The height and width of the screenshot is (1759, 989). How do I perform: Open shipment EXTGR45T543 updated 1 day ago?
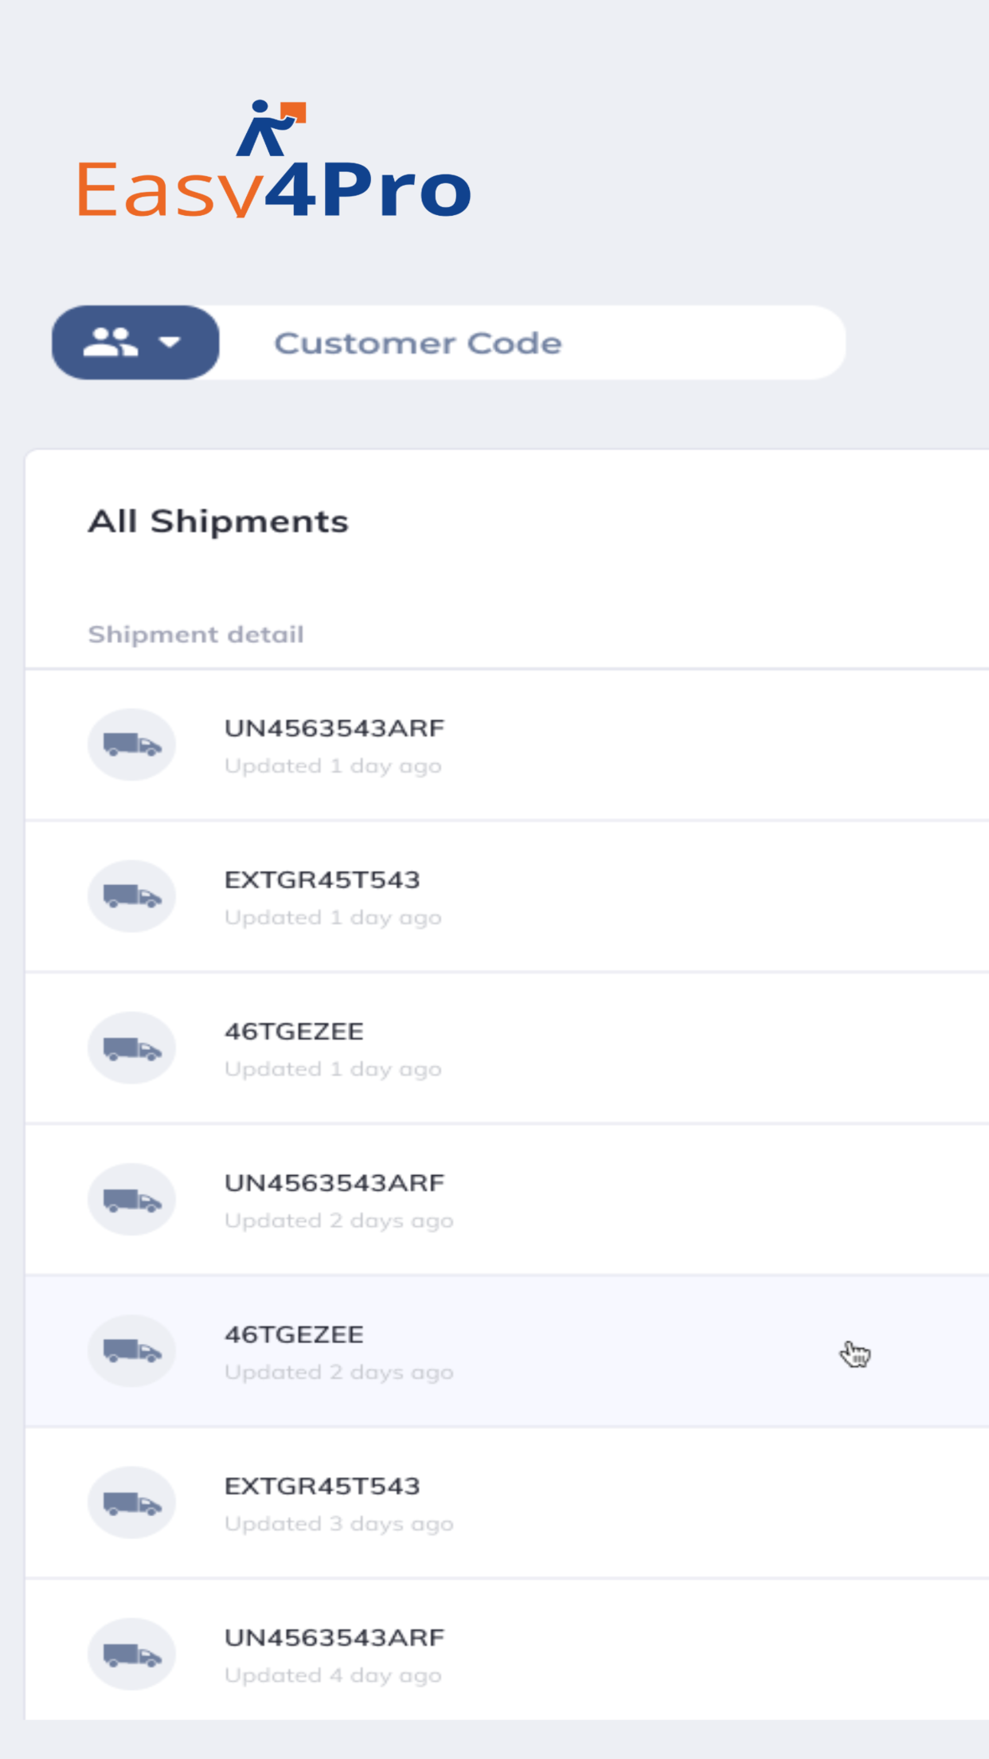point(507,896)
